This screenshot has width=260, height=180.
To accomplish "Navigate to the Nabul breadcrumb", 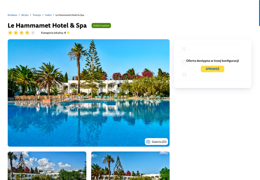I will click(x=48, y=15).
